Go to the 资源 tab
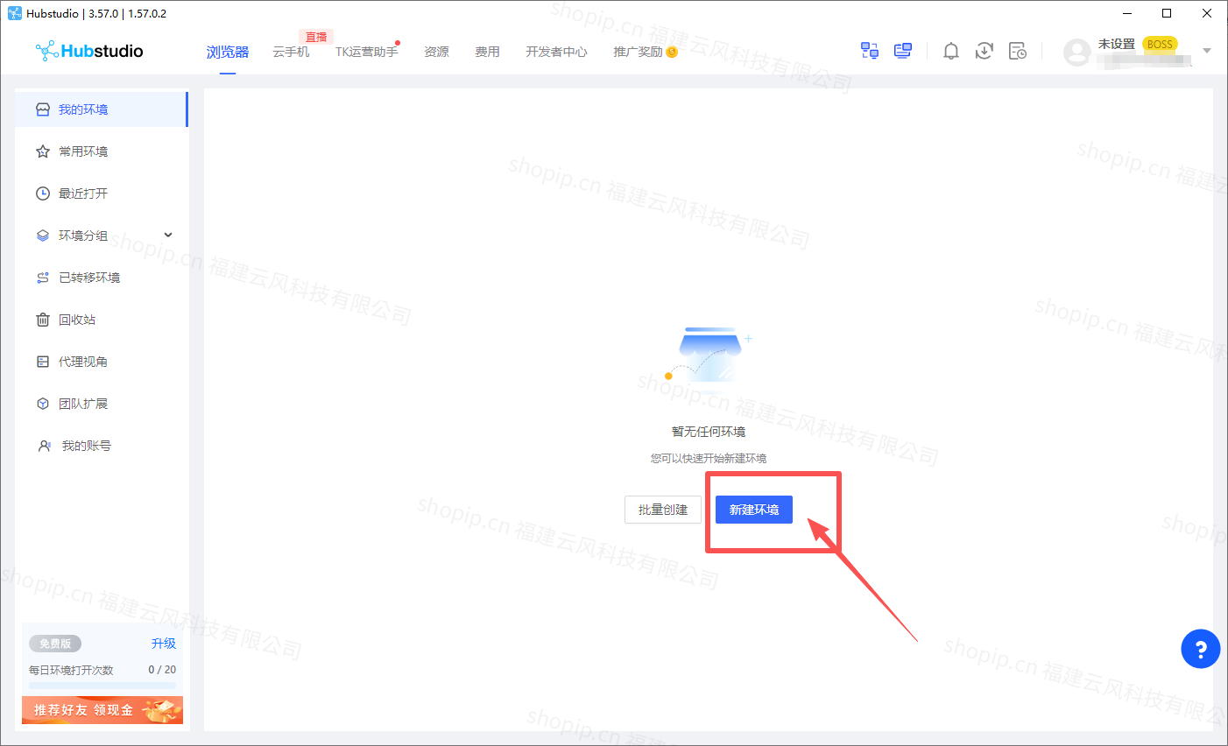 437,52
